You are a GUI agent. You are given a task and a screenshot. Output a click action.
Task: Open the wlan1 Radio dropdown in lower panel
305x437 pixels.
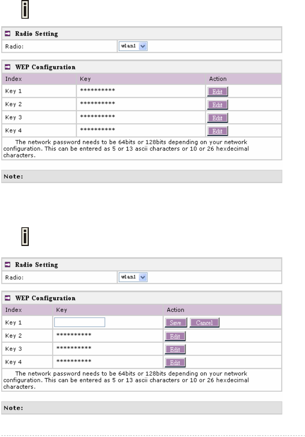point(133,277)
